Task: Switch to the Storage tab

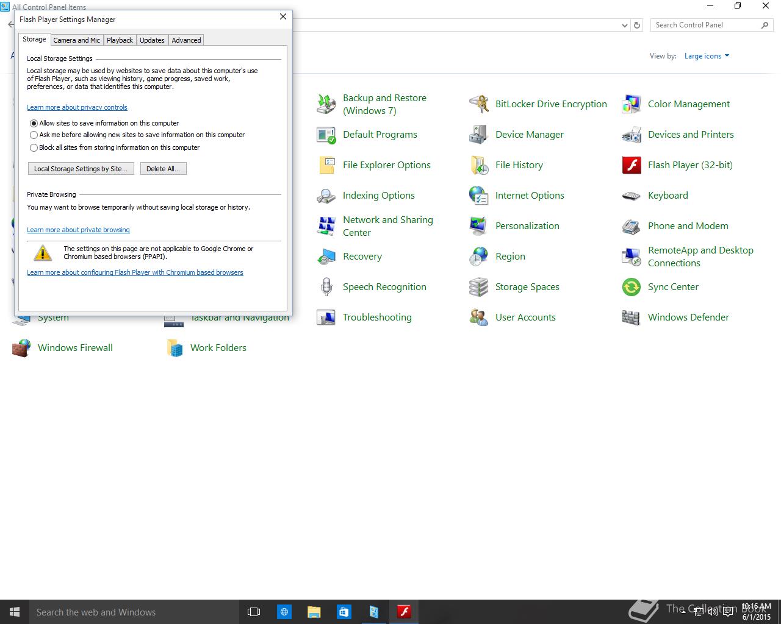Action: pos(34,39)
